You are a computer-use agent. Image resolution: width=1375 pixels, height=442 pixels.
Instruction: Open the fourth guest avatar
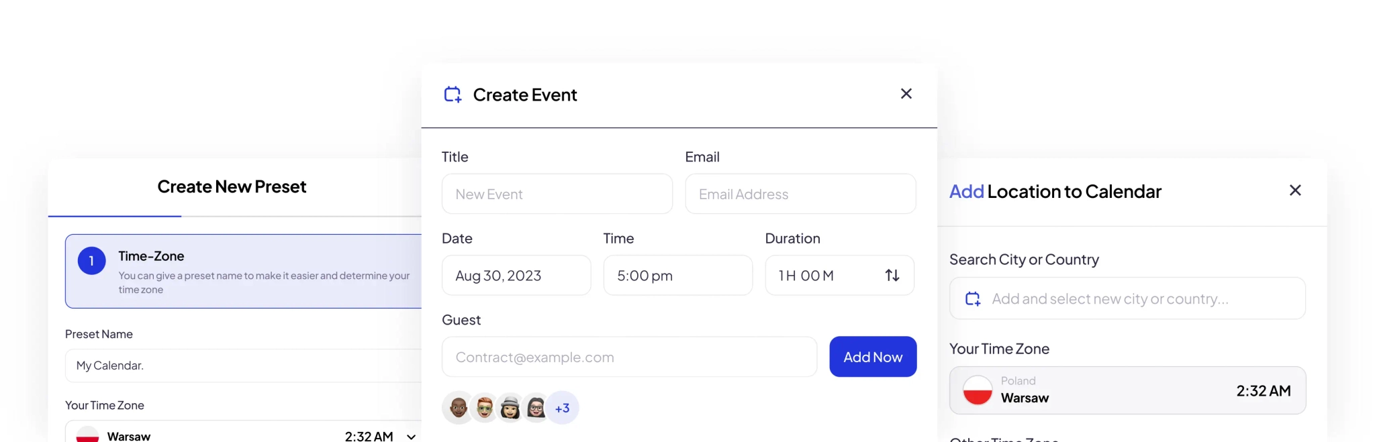(536, 407)
